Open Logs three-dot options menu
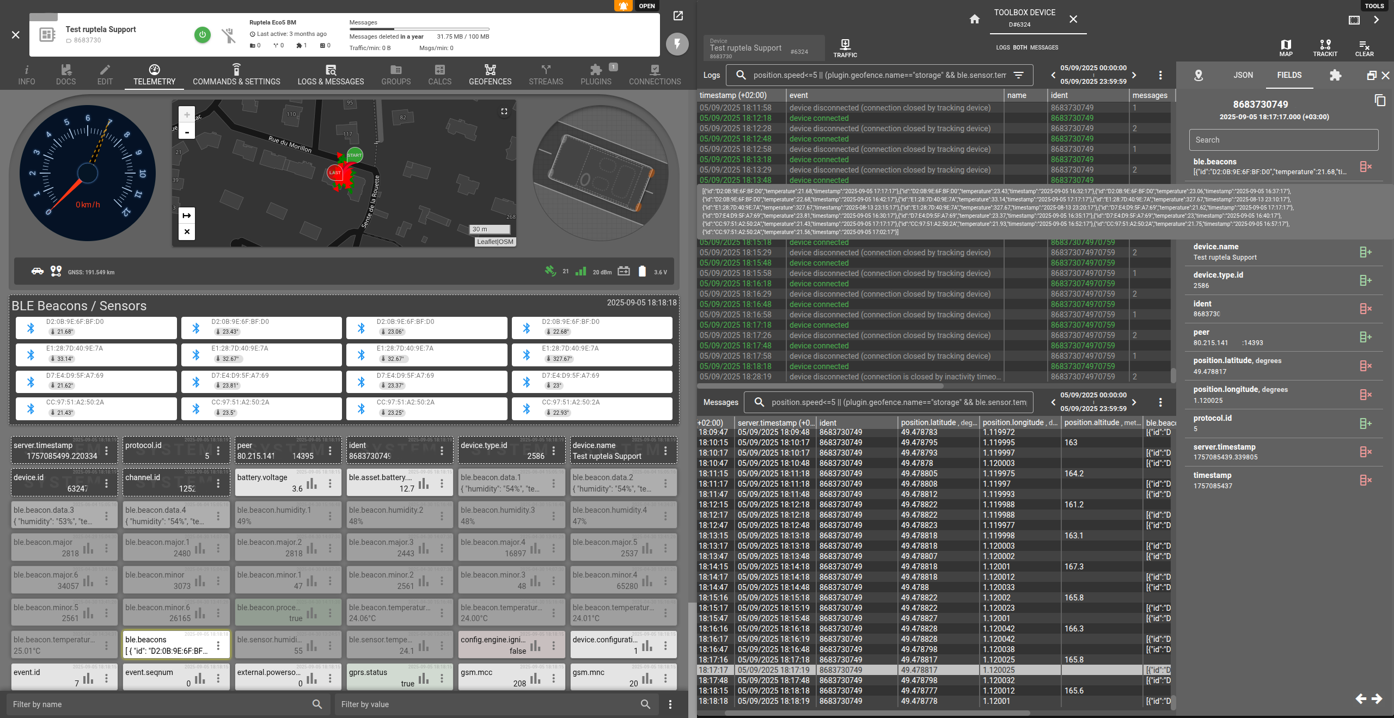This screenshot has width=1394, height=718. point(1160,75)
